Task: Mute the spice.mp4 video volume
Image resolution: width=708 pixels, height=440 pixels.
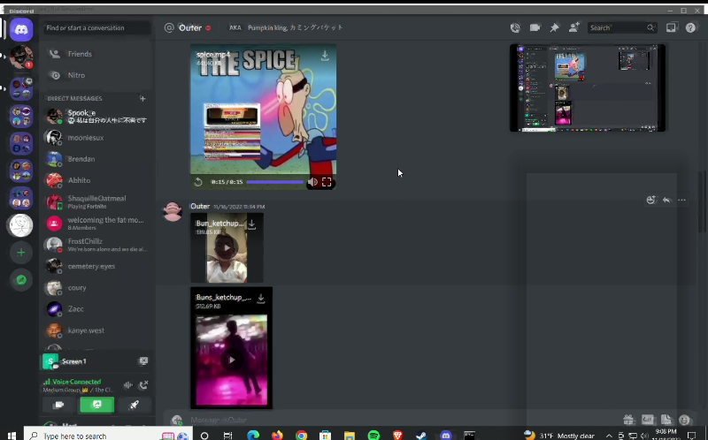Action: click(312, 182)
